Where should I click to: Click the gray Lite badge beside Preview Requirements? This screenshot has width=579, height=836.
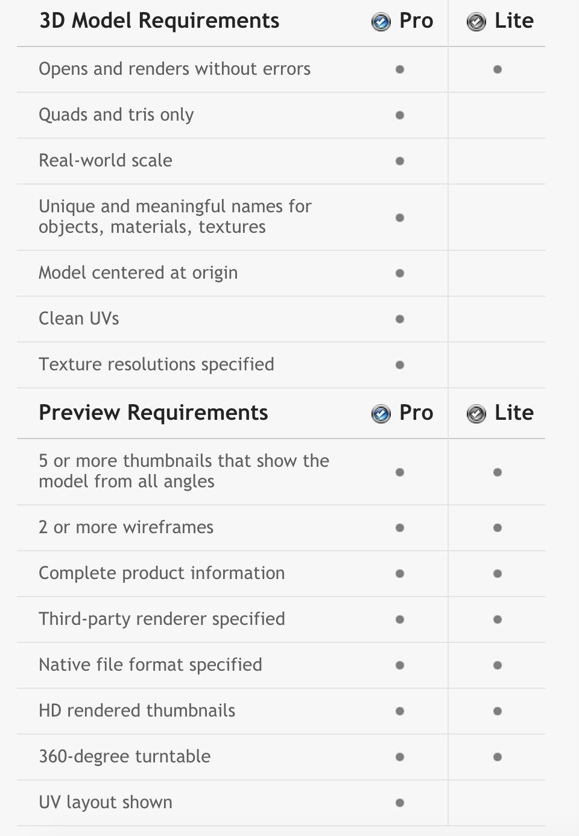click(476, 414)
